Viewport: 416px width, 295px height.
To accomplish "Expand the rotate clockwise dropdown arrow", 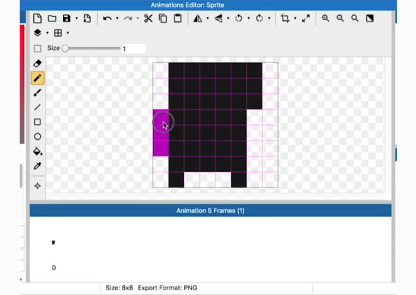I will pos(269,19).
